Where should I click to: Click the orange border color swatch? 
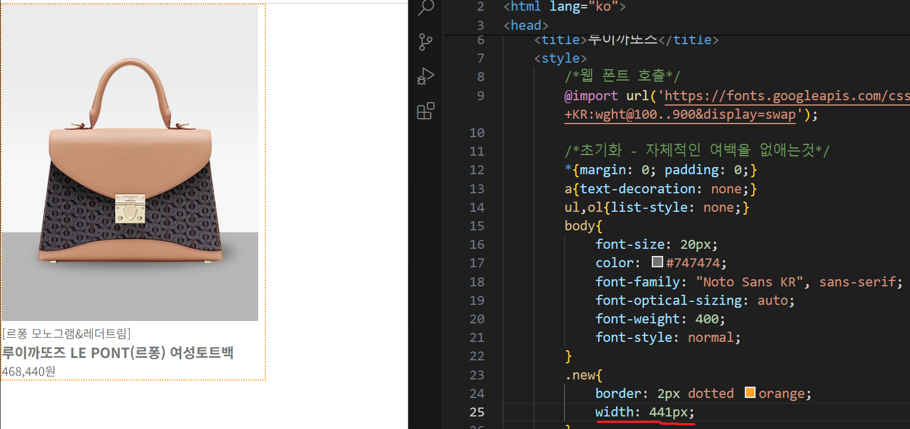[x=750, y=393]
